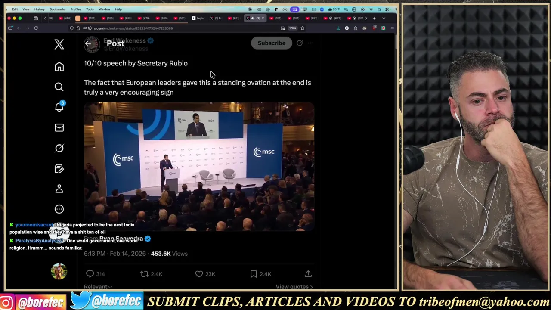Mute the active X tab audio

click(252, 18)
